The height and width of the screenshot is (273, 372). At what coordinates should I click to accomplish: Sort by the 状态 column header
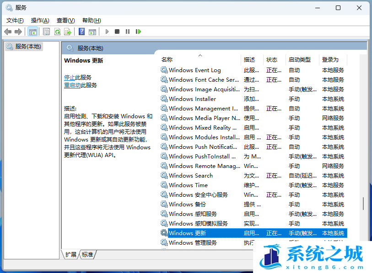(x=275, y=59)
